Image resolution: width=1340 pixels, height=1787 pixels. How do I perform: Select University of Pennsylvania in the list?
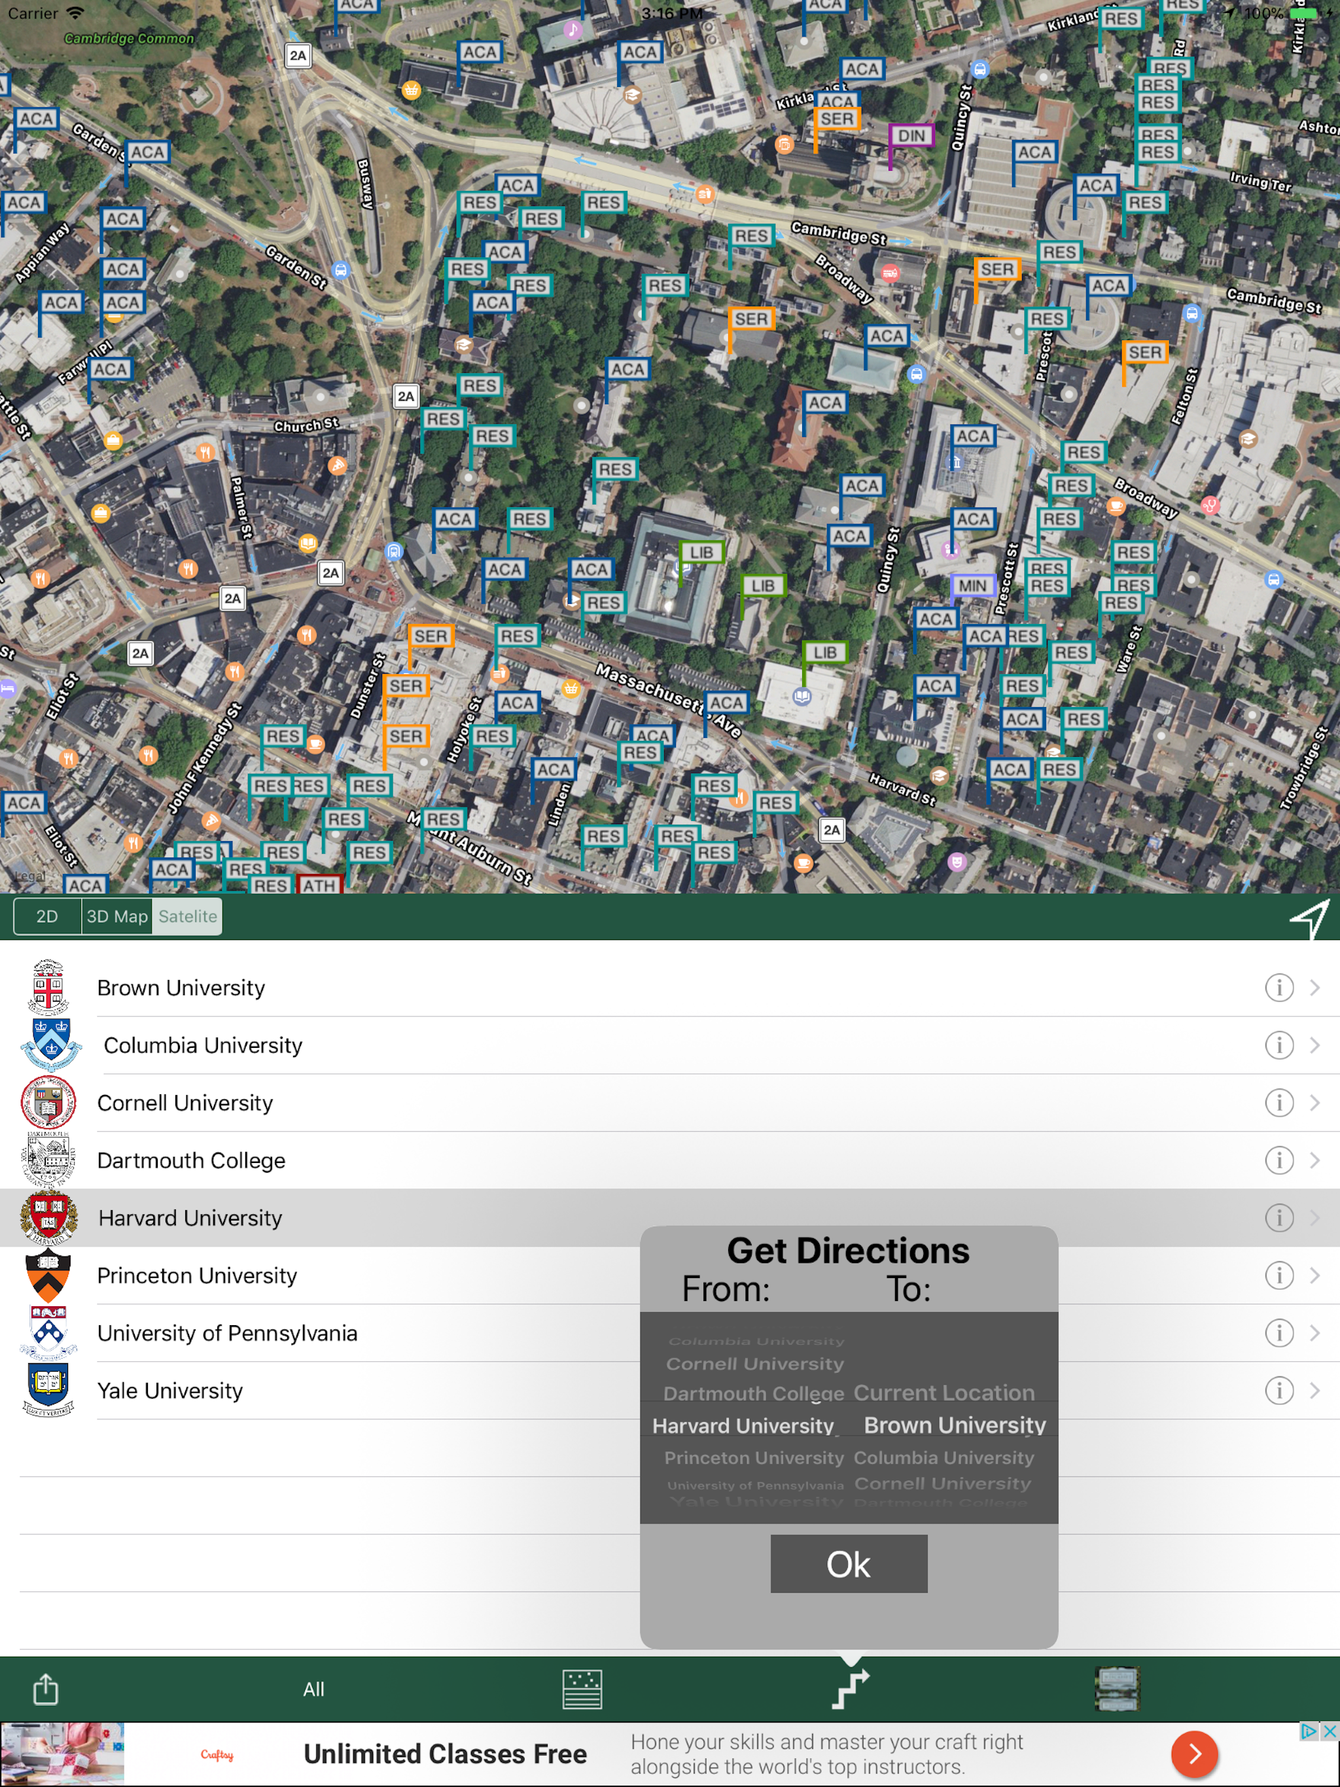670,1332
